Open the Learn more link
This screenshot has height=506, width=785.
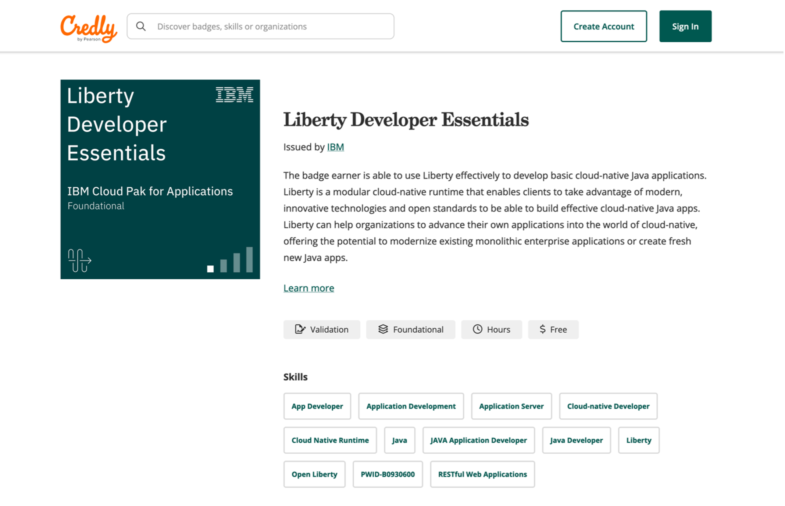point(308,288)
